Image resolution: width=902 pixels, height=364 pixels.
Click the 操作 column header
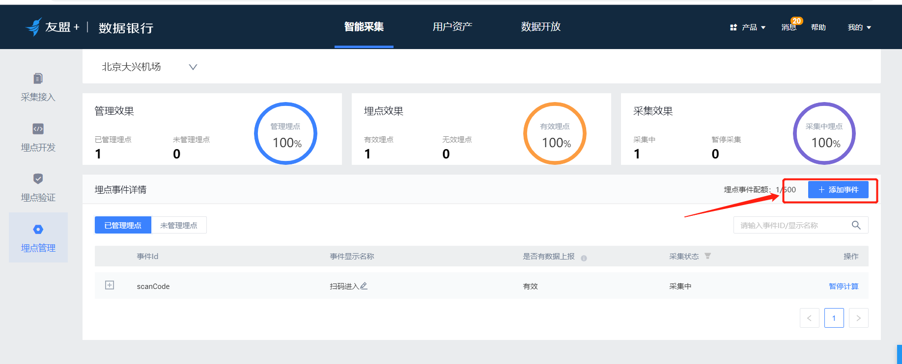tap(851, 256)
